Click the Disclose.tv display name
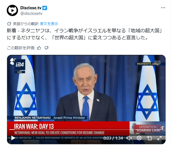 [31, 8]
